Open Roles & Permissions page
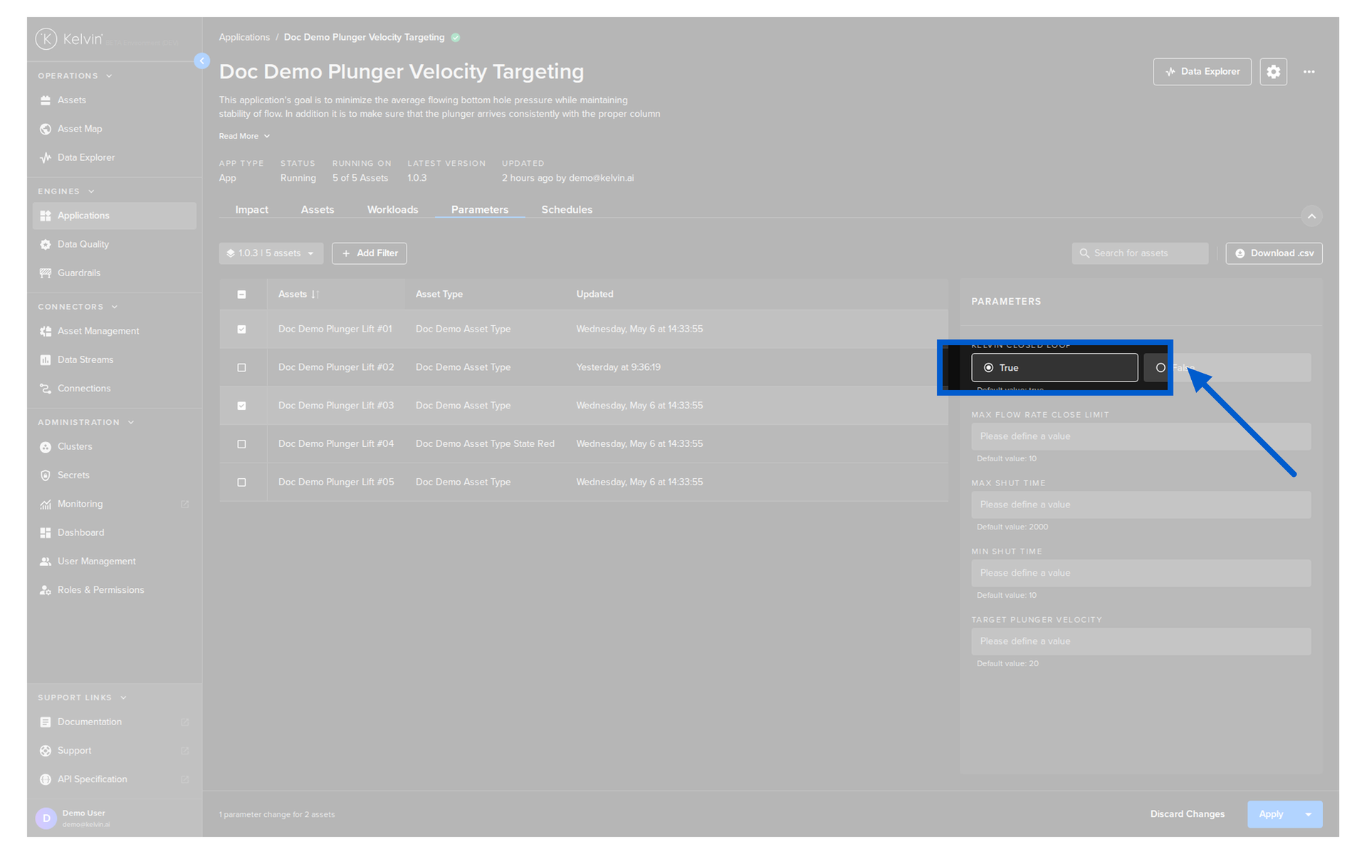 point(100,590)
